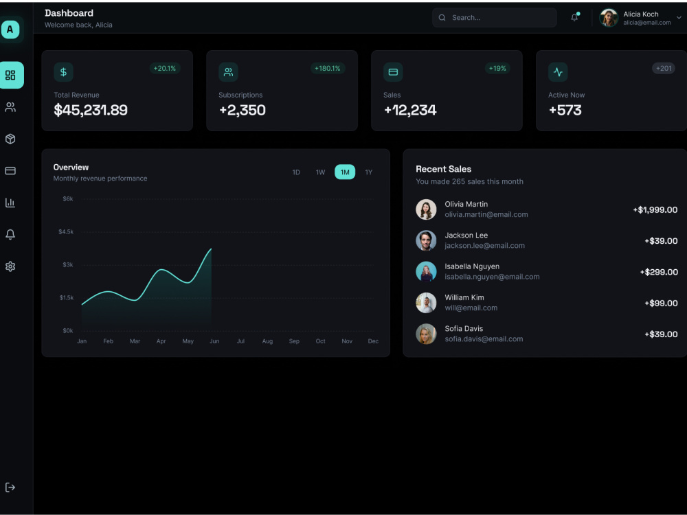Open the bar chart analytics icon in sidebar
Image resolution: width=687 pixels, height=515 pixels.
[10, 203]
